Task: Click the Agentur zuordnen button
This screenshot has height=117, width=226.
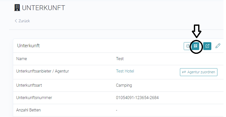Action: coord(198,72)
